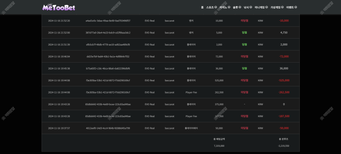Open the 가상게임 menu item
341x154 pixels.
[275, 7]
